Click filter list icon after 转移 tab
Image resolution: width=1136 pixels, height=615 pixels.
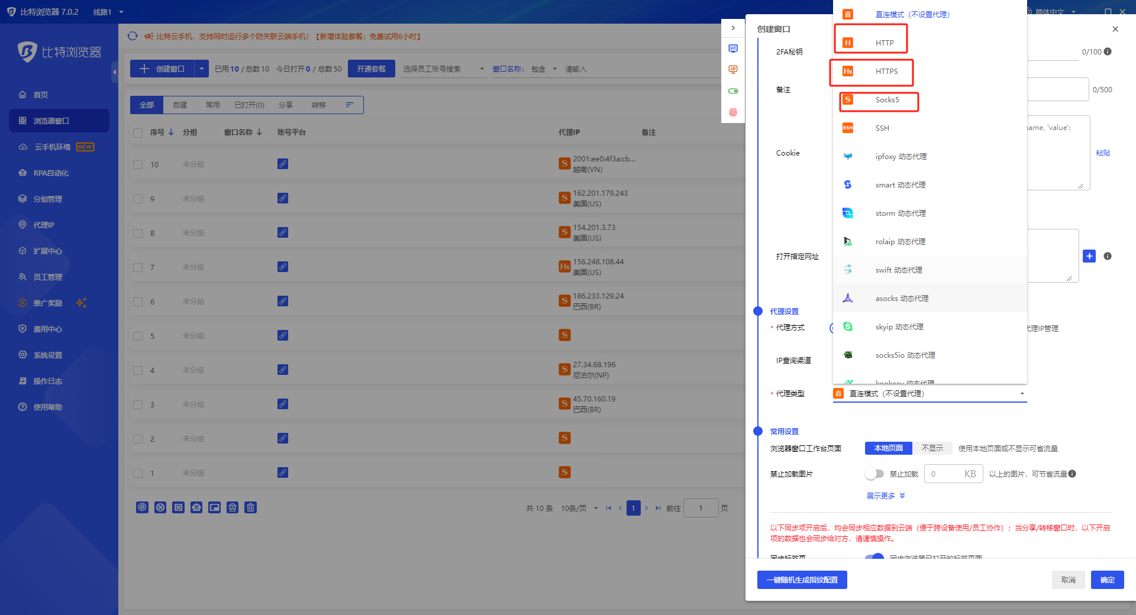click(350, 105)
